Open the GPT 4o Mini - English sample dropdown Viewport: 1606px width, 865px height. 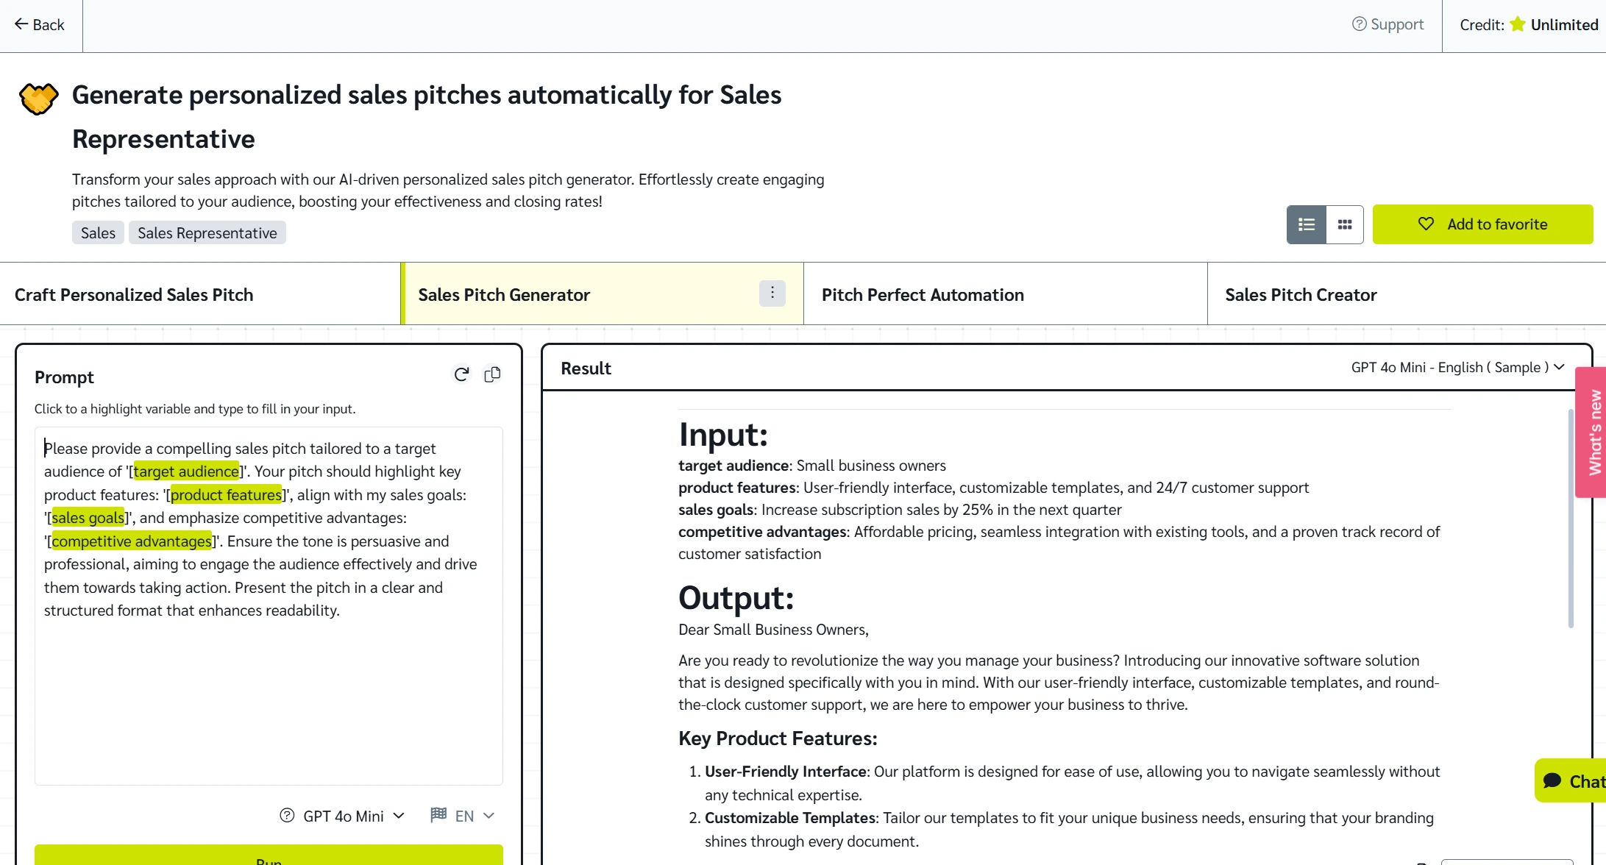coord(1457,367)
